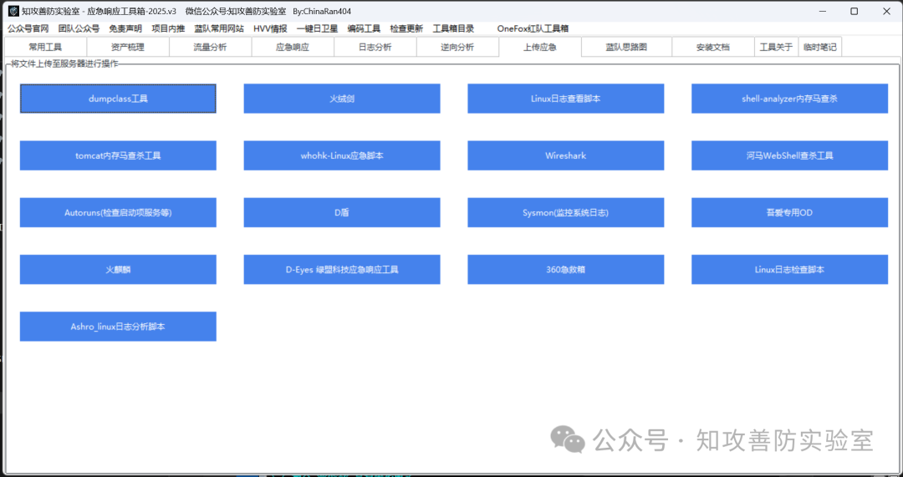
Task: Open the HVV情报 menu
Action: point(270,28)
